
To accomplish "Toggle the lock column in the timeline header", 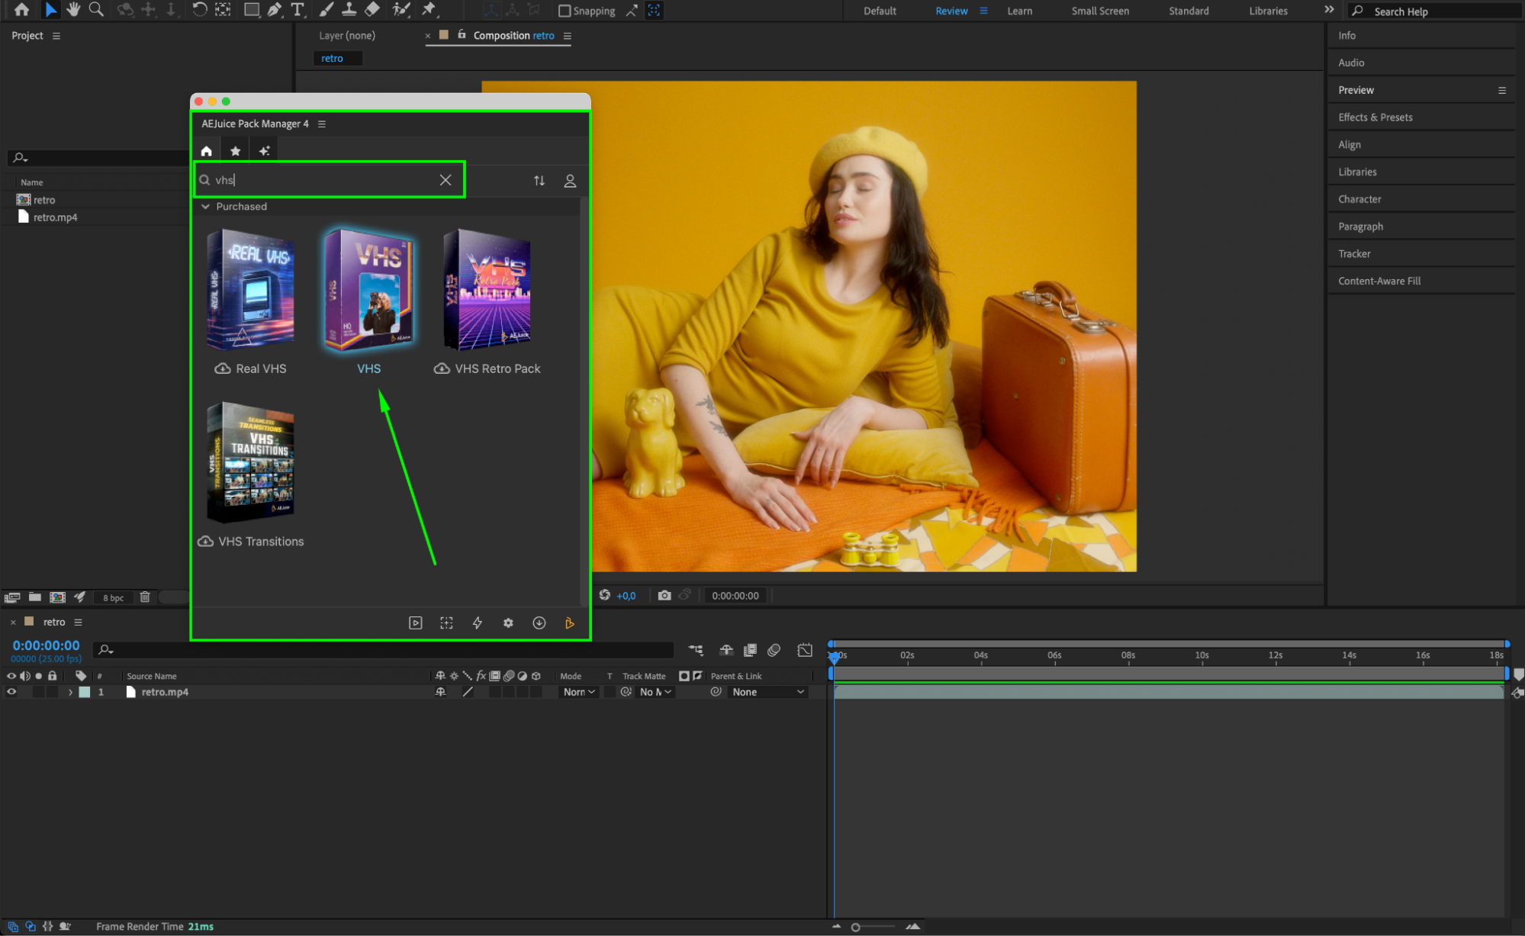I will pyautogui.click(x=52, y=676).
